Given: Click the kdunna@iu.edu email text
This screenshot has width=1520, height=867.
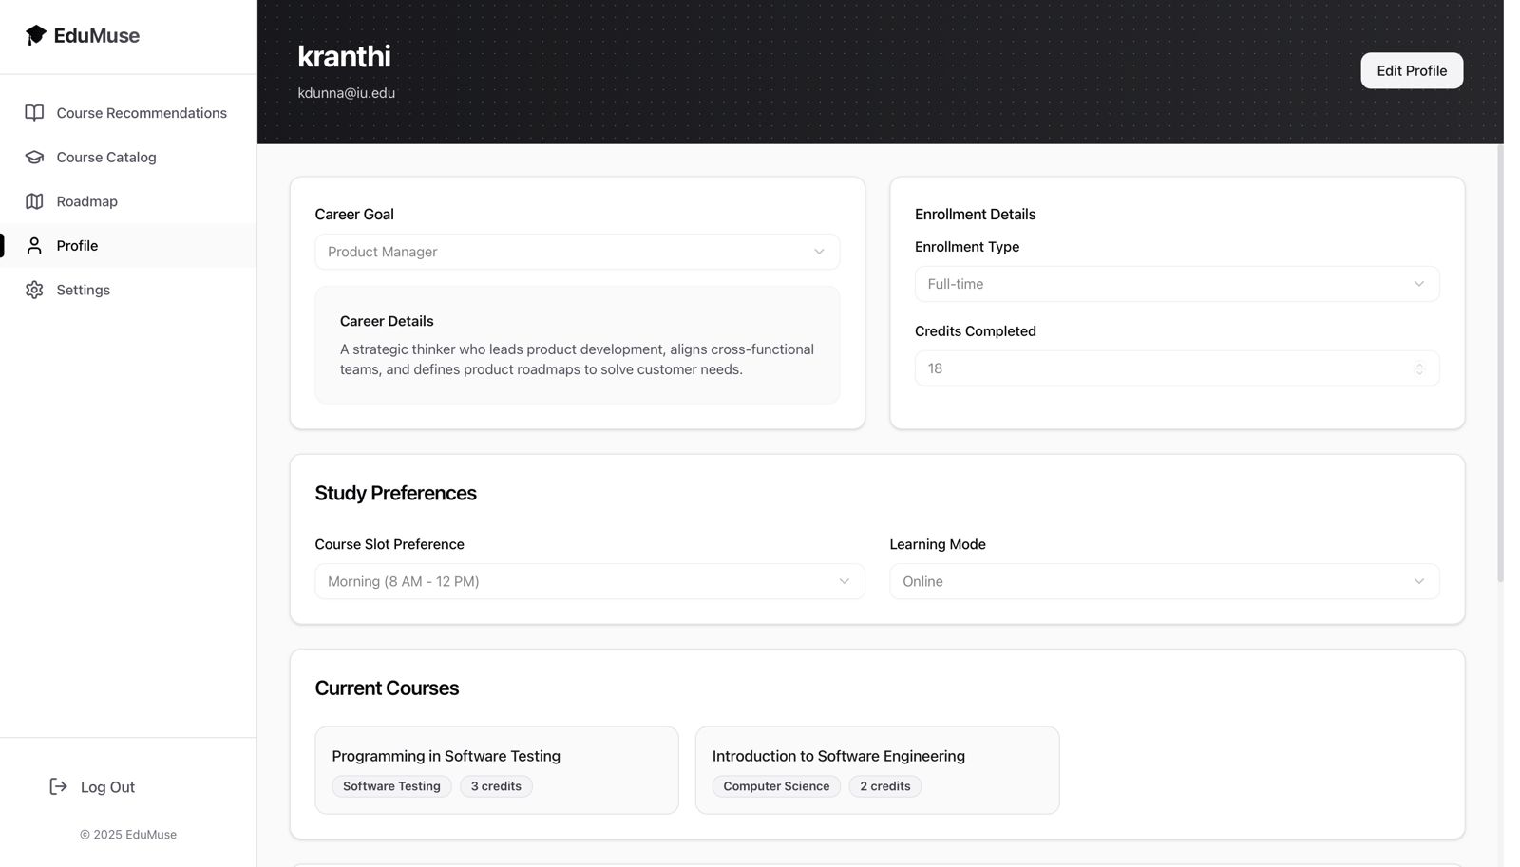Looking at the screenshot, I should tap(346, 93).
